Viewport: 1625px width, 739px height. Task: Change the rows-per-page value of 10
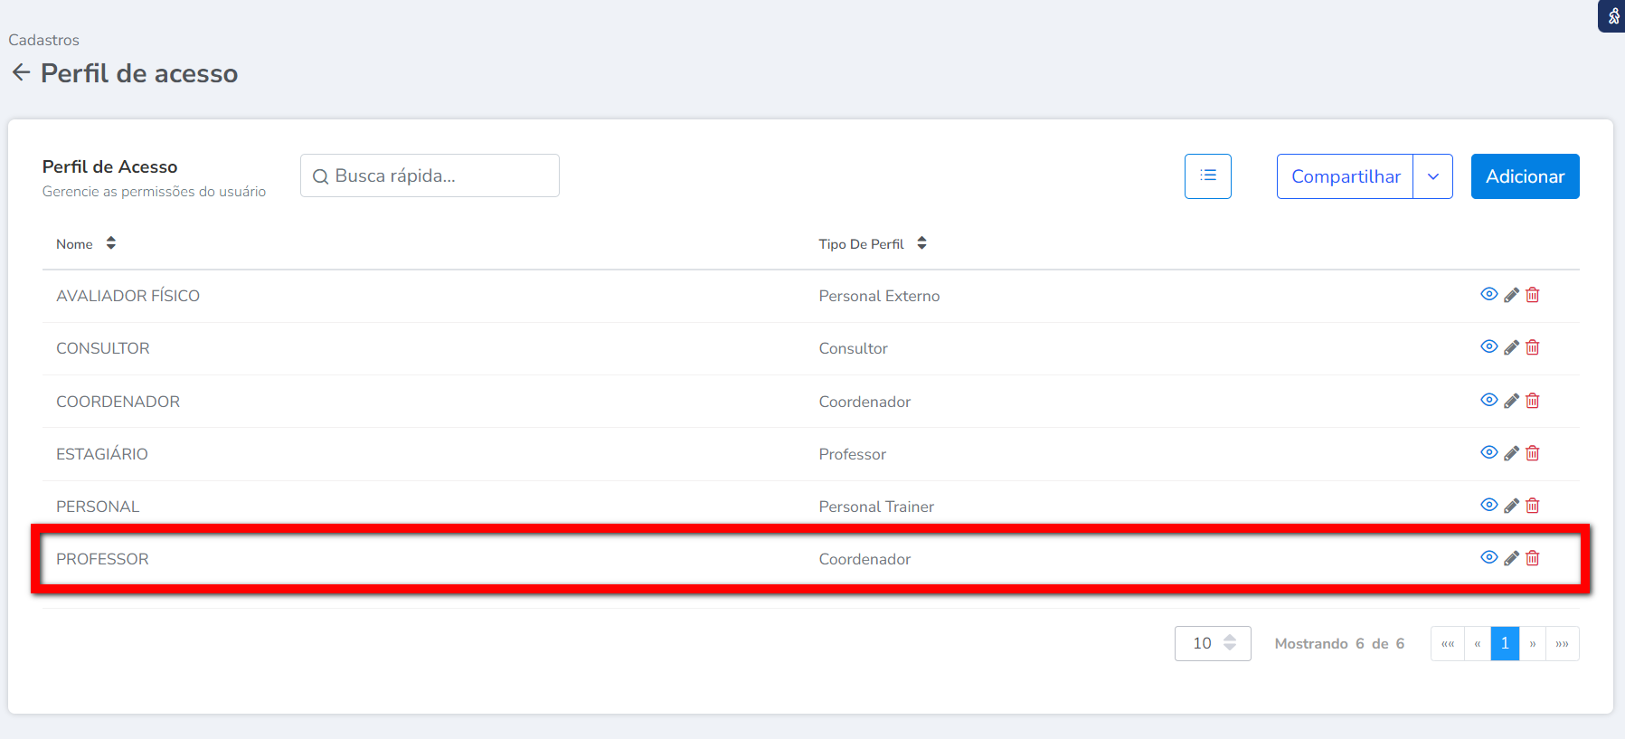coord(1212,643)
